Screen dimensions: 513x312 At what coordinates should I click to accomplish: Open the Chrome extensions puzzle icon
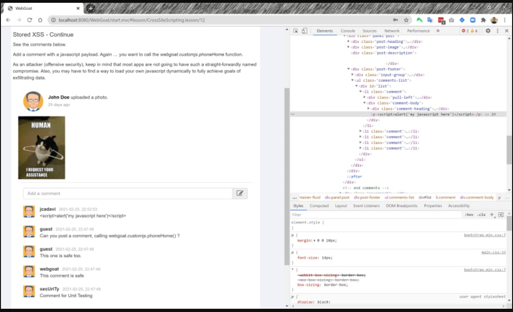pyautogui.click(x=483, y=21)
